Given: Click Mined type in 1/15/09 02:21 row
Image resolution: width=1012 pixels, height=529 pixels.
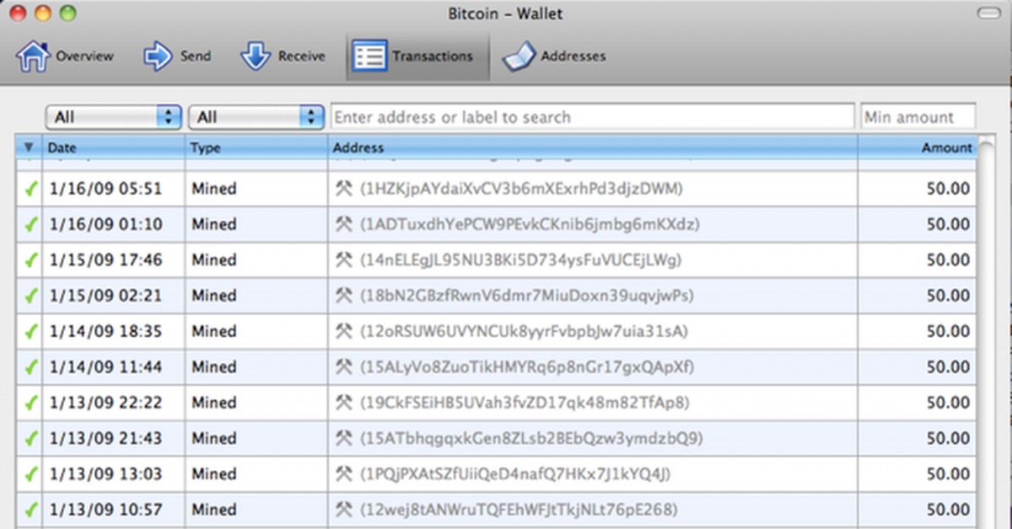Looking at the screenshot, I should pyautogui.click(x=214, y=296).
